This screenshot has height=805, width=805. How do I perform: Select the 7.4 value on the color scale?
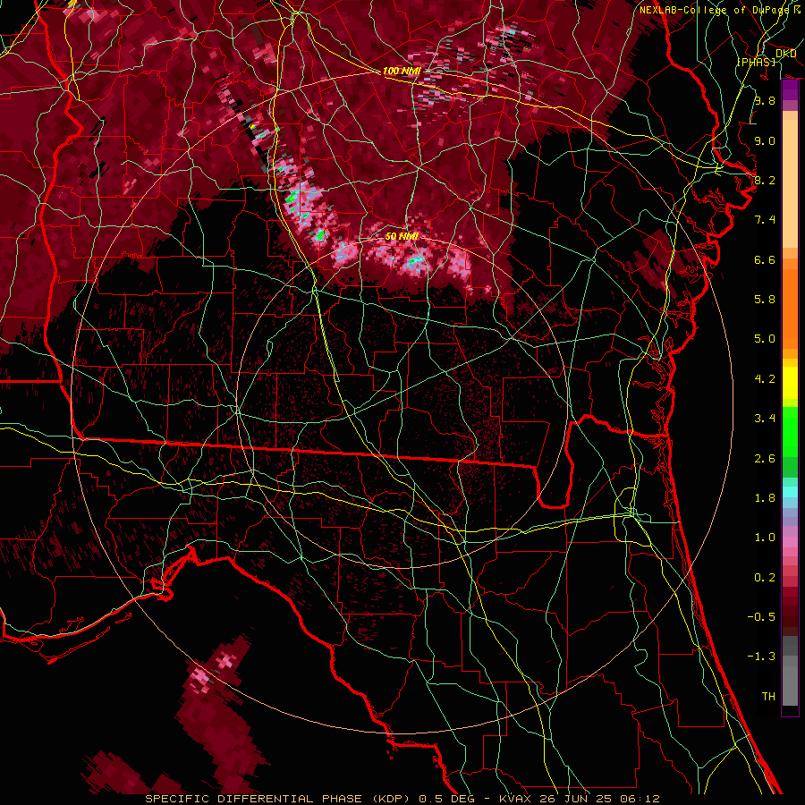tap(765, 220)
